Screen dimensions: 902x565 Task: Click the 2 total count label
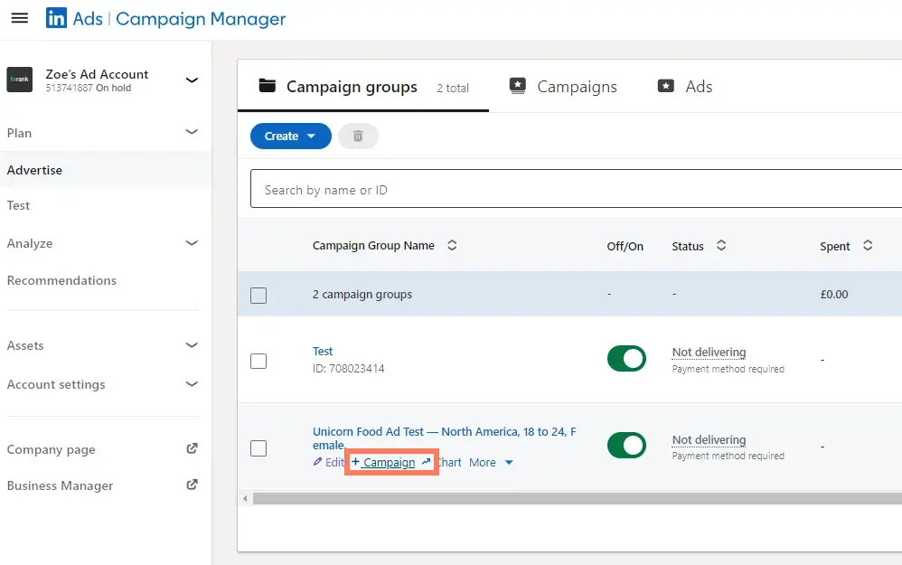pyautogui.click(x=453, y=88)
